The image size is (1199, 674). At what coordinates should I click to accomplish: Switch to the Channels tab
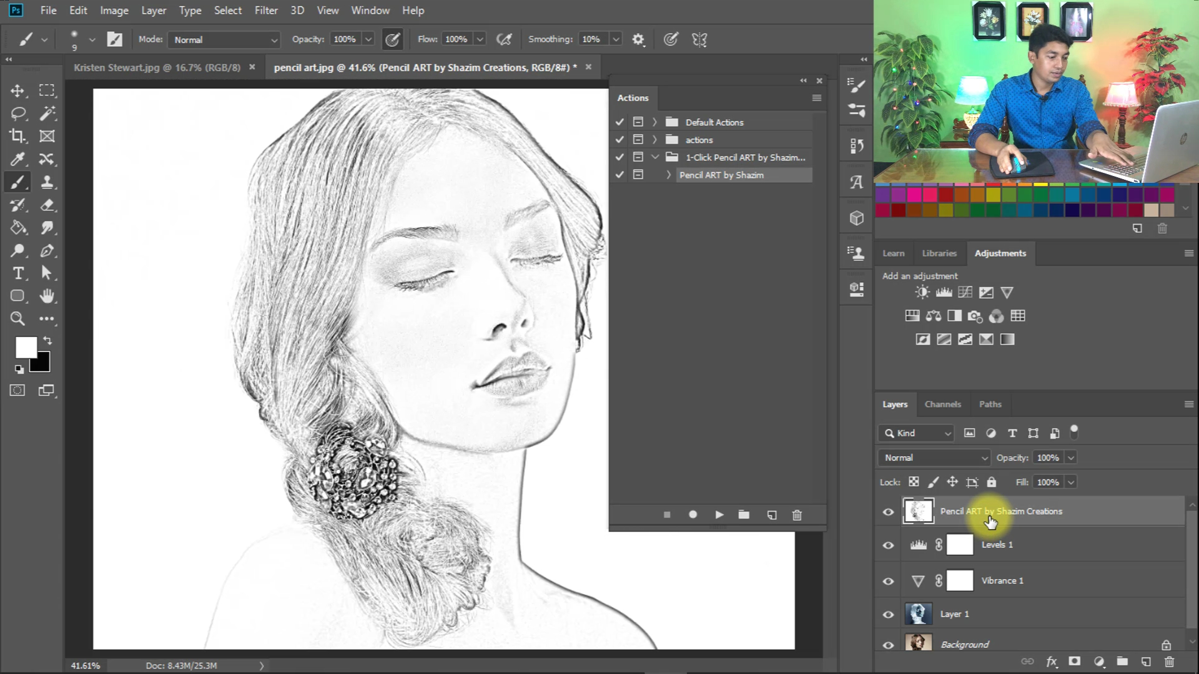942,404
